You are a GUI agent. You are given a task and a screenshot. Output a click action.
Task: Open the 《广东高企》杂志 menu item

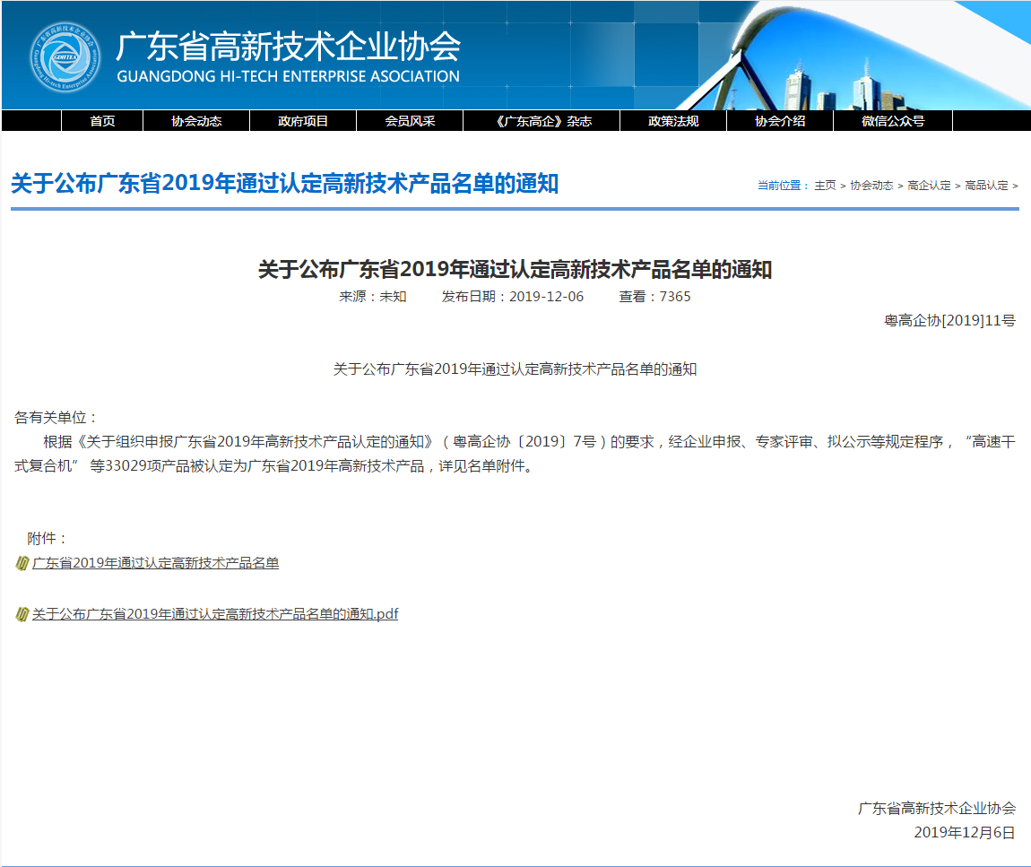coord(541,121)
